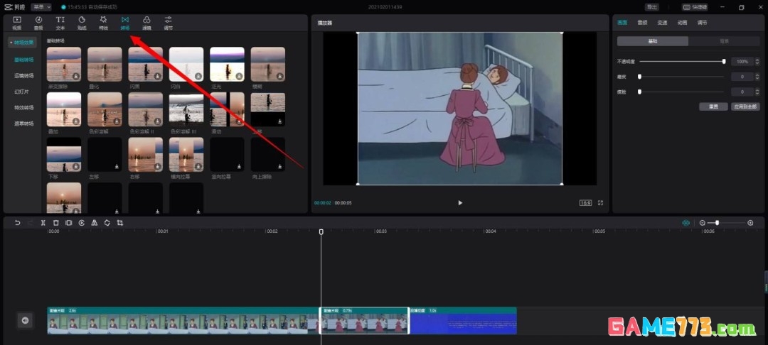Image resolution: width=768 pixels, height=345 pixels.
Task: Open the 文本 text tab
Action: pos(60,23)
